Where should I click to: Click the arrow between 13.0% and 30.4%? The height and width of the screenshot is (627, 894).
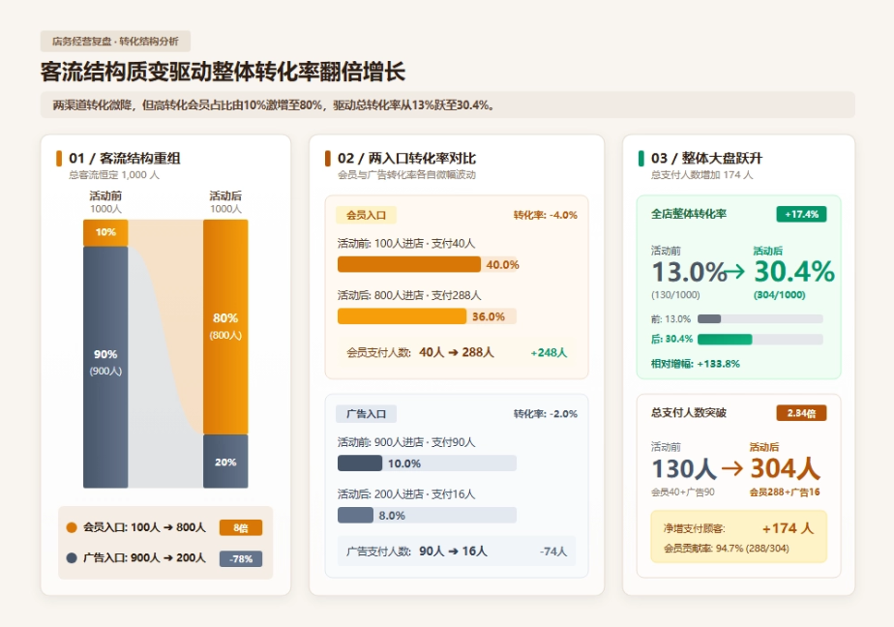733,272
